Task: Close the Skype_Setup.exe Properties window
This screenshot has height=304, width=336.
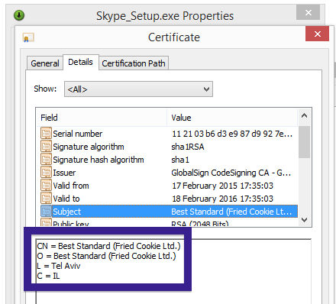Action: click(x=308, y=12)
